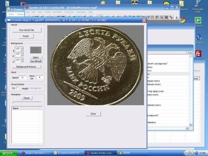Click the Name column header
Image resolution: width=208 pixels, height=156 pixels.
coord(25,108)
